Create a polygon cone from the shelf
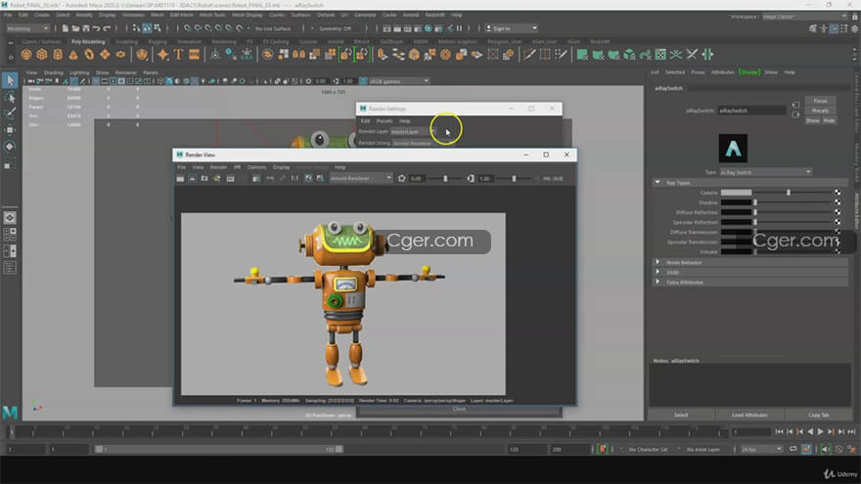The width and height of the screenshot is (861, 484). [x=73, y=55]
